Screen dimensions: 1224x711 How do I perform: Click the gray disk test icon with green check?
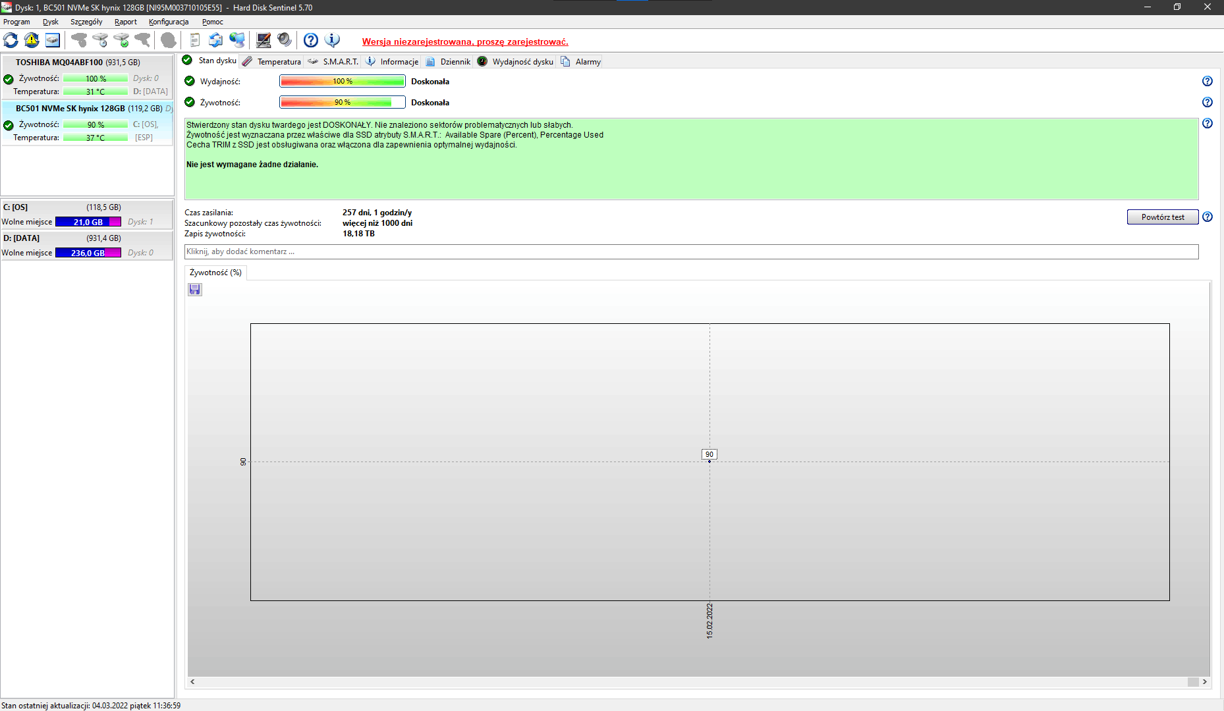point(121,40)
